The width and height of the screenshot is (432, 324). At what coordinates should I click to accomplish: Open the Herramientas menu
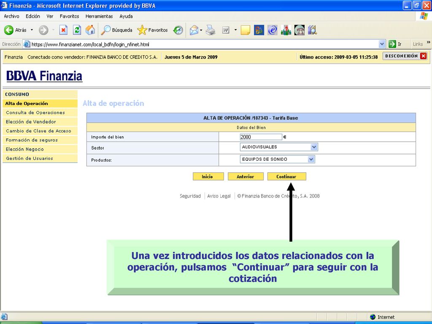point(99,16)
